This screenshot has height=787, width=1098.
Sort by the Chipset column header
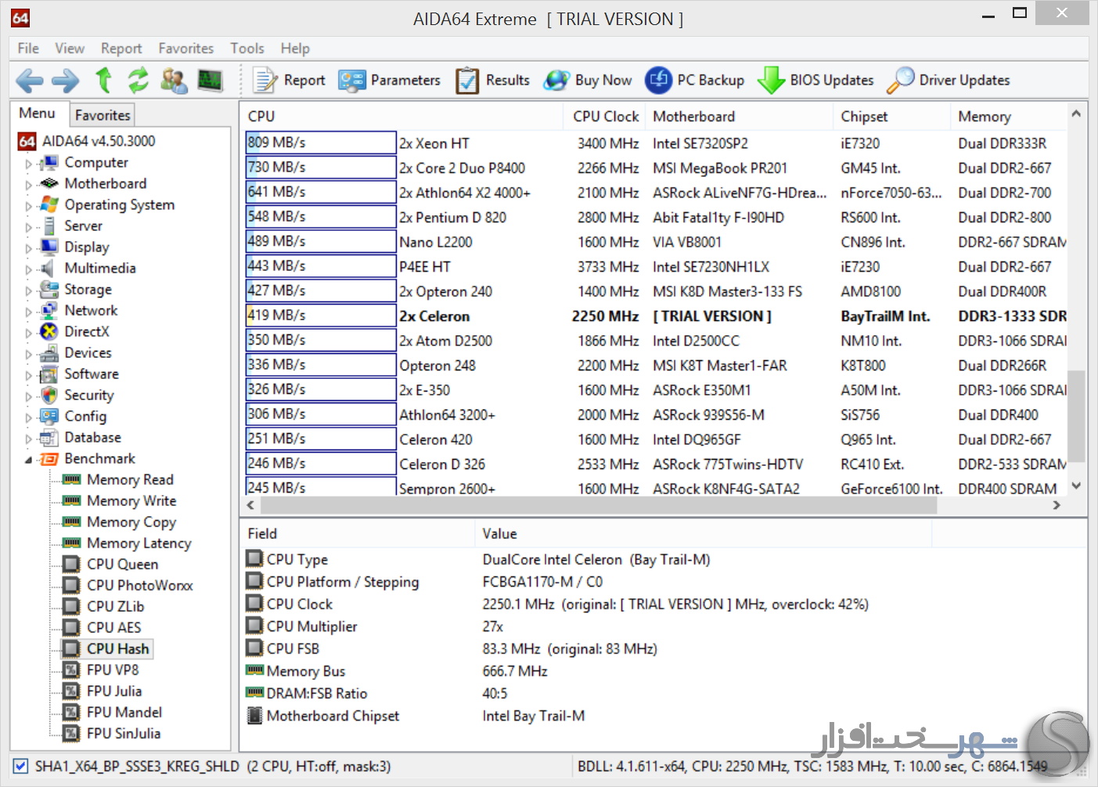click(892, 117)
